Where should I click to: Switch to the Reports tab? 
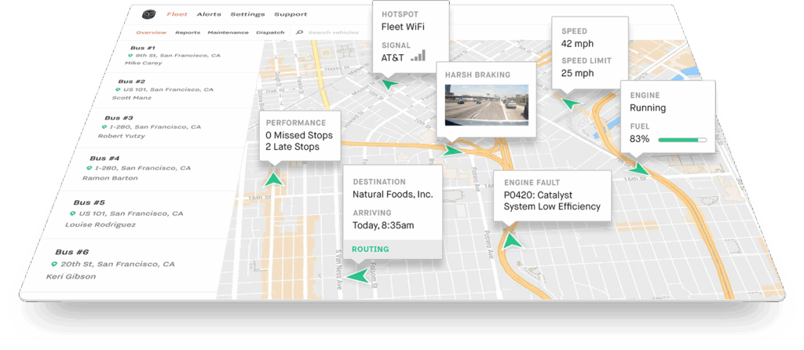click(188, 32)
